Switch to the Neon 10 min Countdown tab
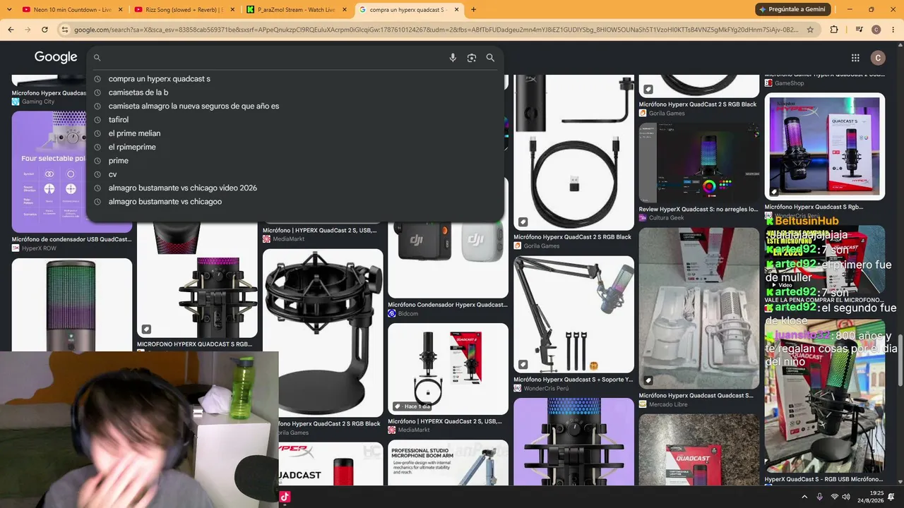 (72, 10)
